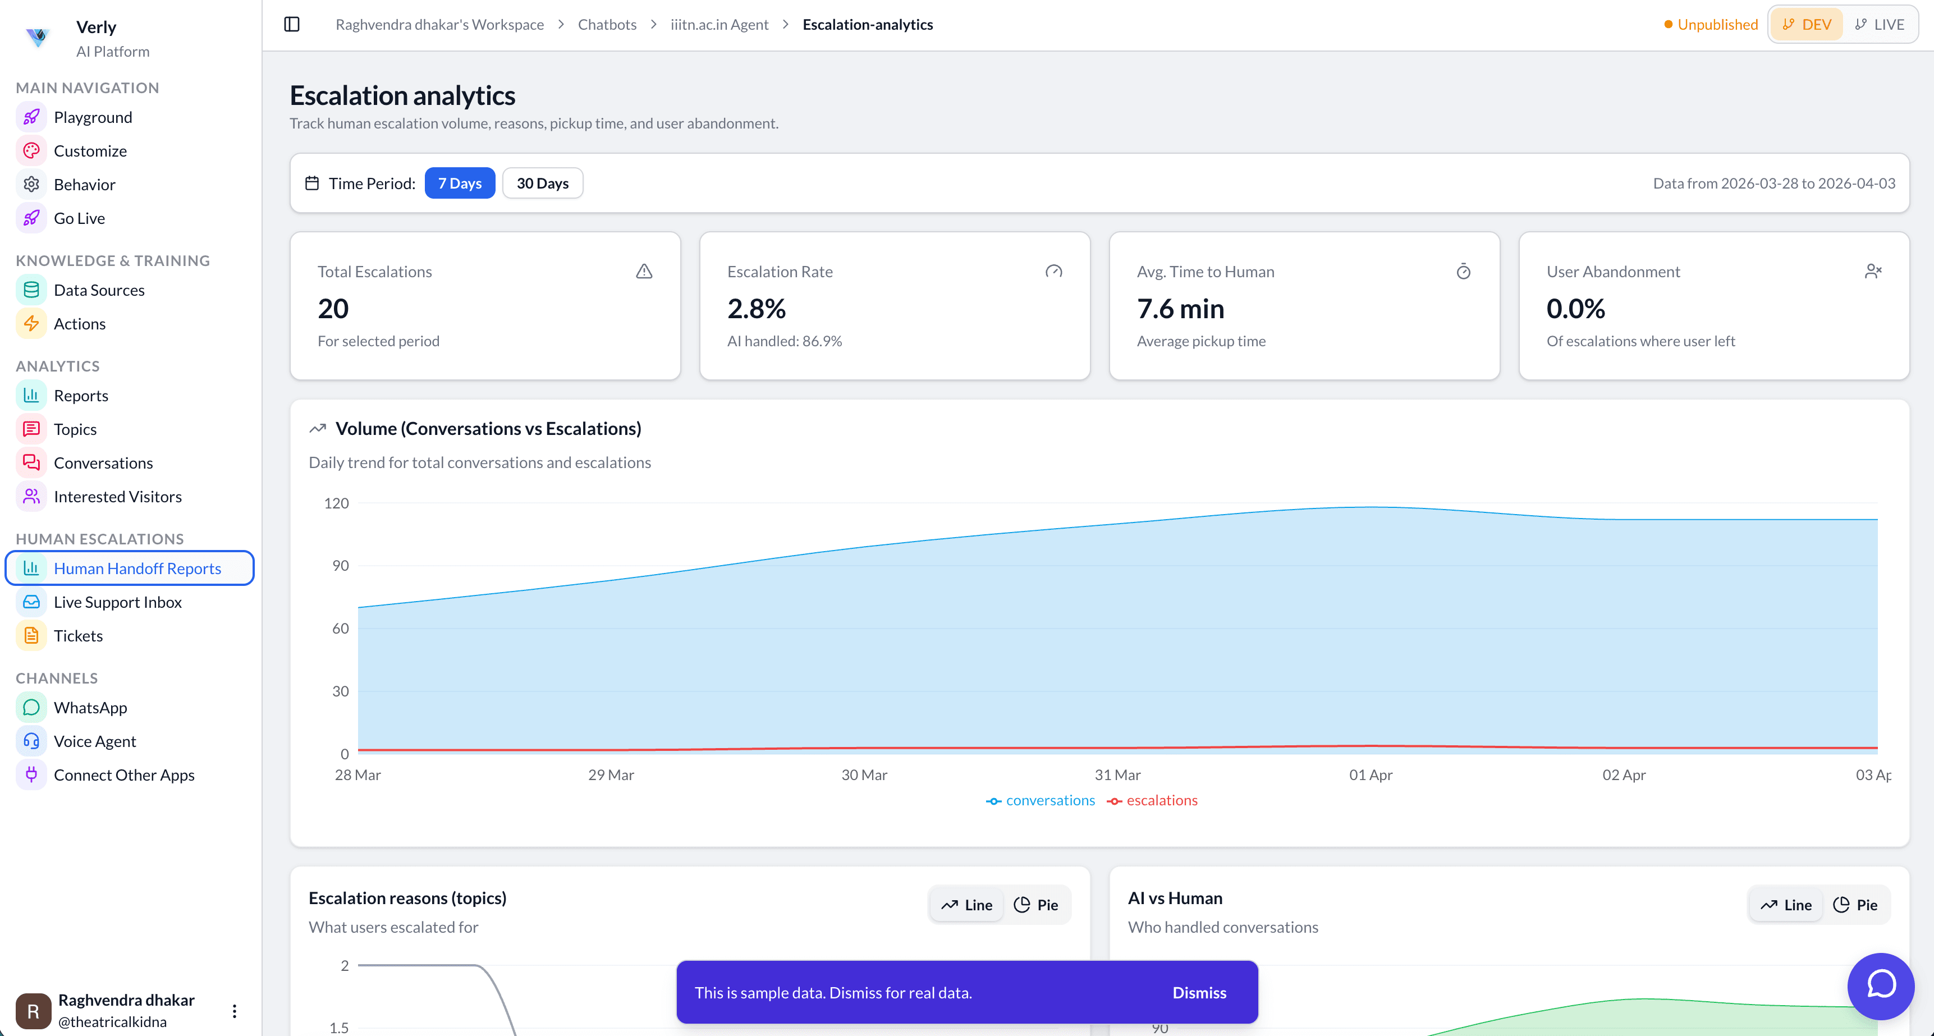This screenshot has width=1934, height=1036.
Task: Switch environment to LIVE
Action: pos(1880,24)
